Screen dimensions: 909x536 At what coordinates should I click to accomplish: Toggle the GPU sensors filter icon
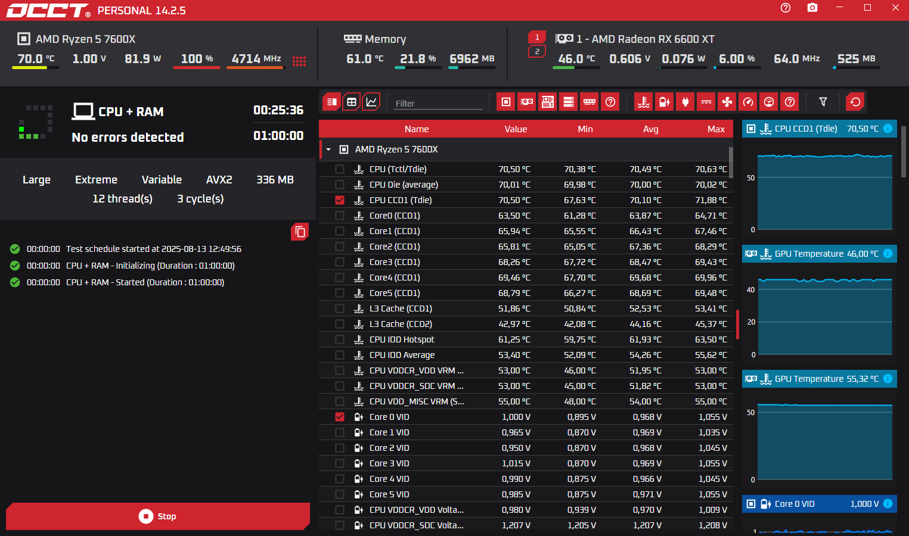pyautogui.click(x=527, y=102)
